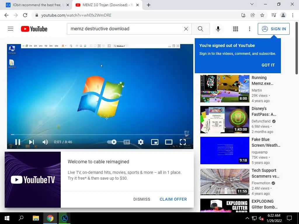The image size is (299, 224).
Task: Enter full screen mode
Action: [x=183, y=142]
